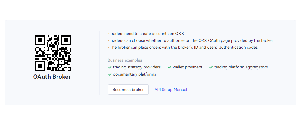Click the green checkmark beside trading strategy providers

click(110, 67)
